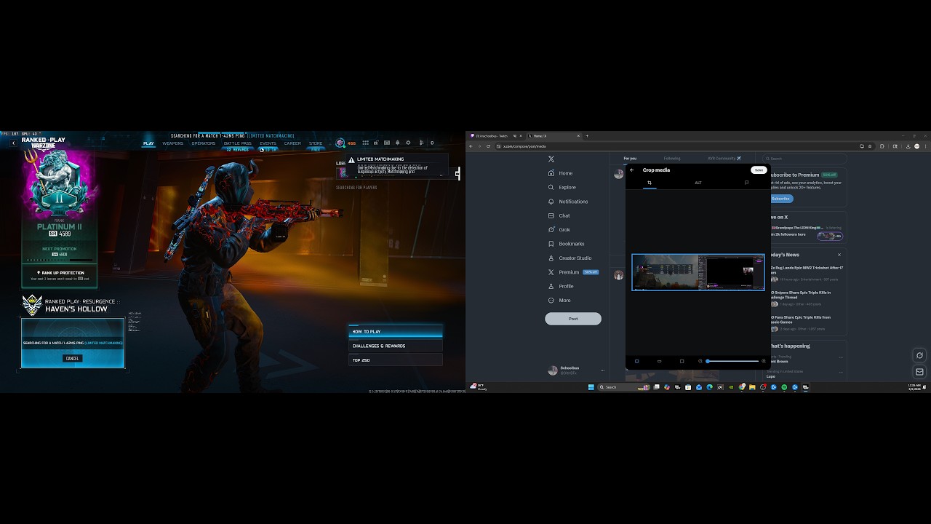
Task: Save the cropped media
Action: (759, 170)
